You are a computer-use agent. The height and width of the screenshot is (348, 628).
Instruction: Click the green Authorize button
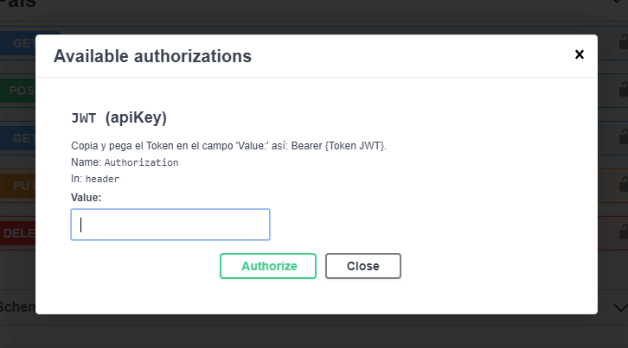pos(268,266)
